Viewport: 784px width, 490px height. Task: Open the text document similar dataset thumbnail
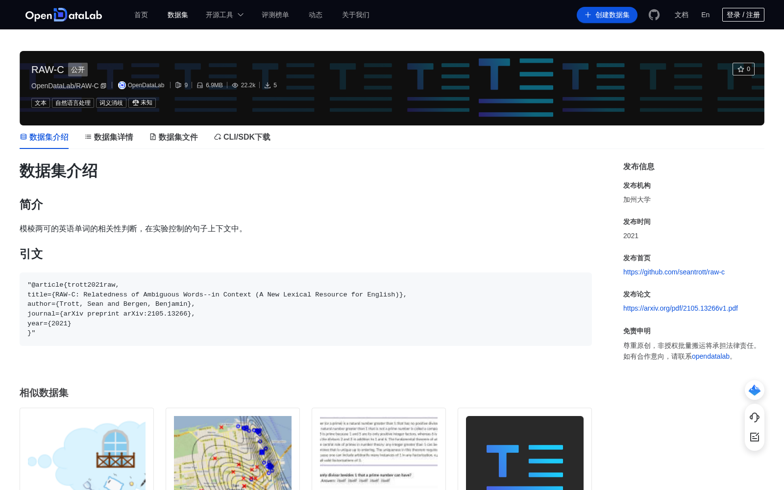(x=379, y=453)
